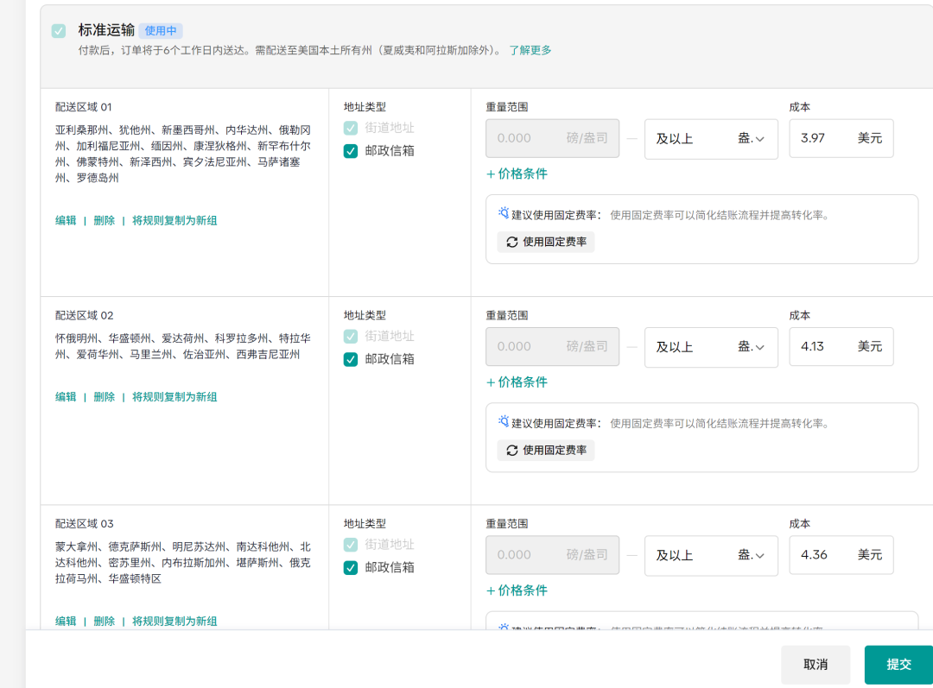Screen dimensions: 933x688
Task: Click 编辑 for 配送区域 01
Action: tap(66, 221)
